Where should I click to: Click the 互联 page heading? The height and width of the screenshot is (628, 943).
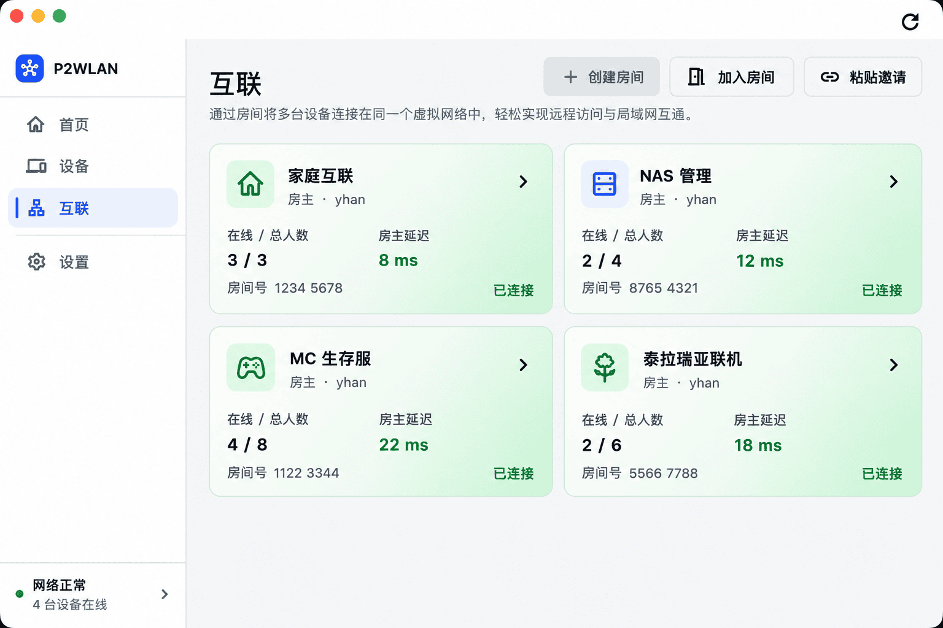click(x=236, y=83)
